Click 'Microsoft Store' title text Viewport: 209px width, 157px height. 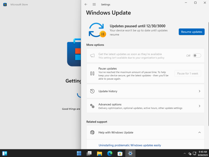pyautogui.click(x=19, y=4)
